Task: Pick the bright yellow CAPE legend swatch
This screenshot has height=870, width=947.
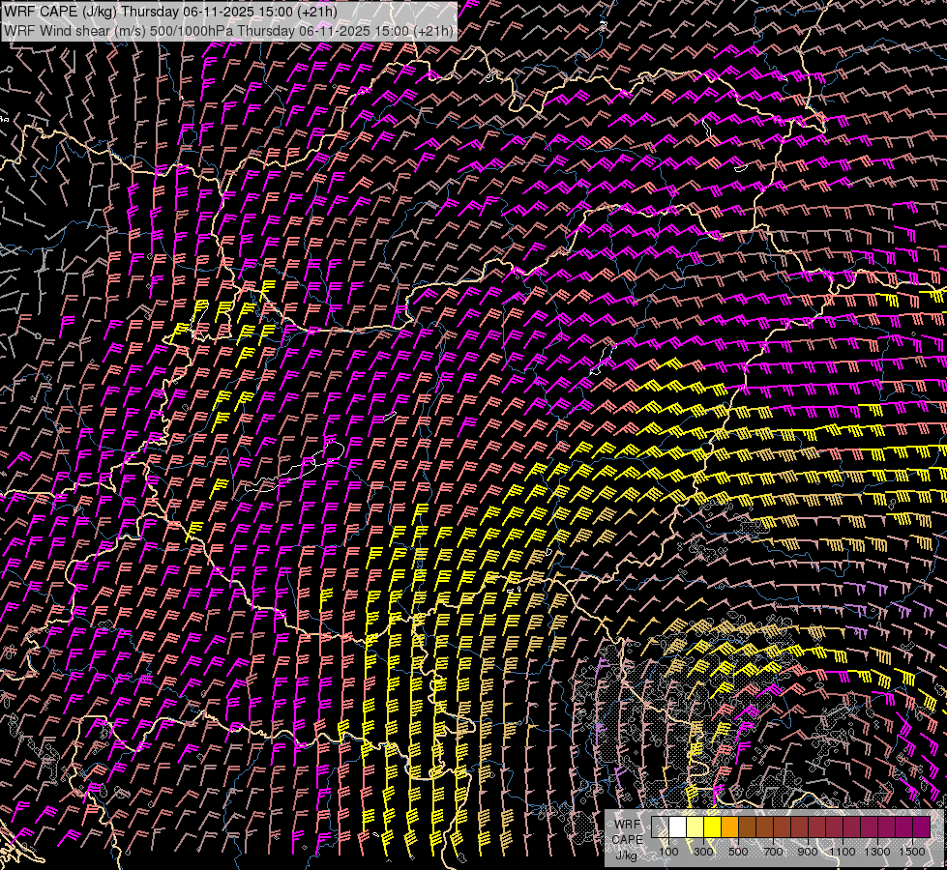Action: pos(712,827)
